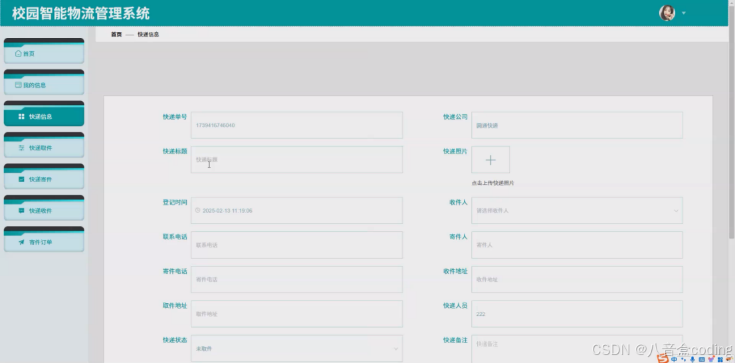Open 我的信息 in the sidebar
Viewport: 735px width, 363px height.
click(x=44, y=82)
